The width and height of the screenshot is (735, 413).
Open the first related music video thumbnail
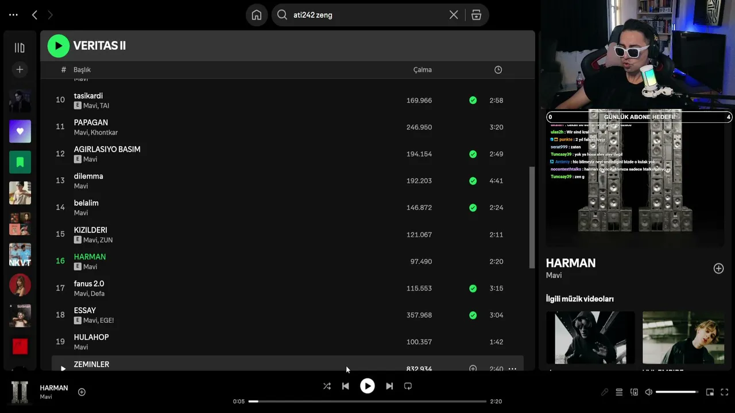point(590,338)
